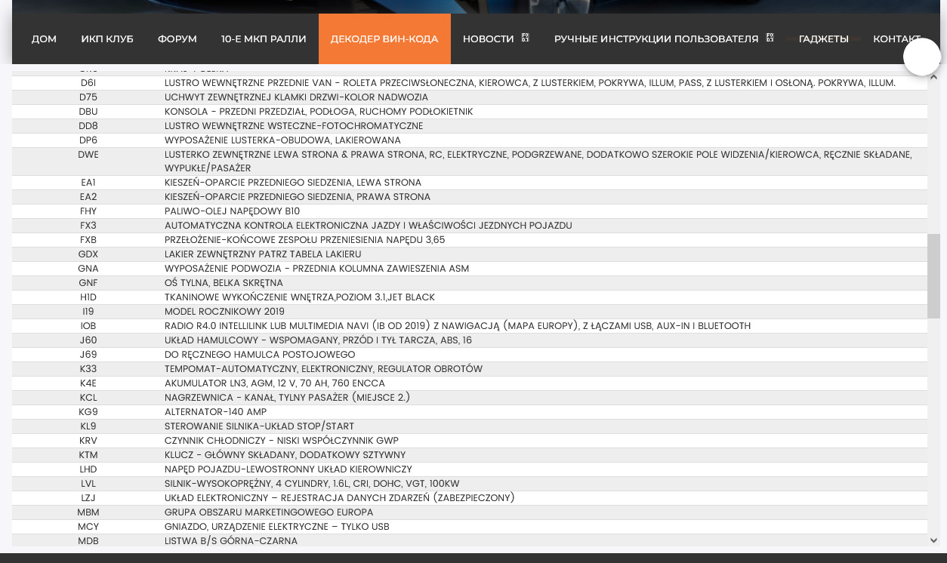
Task: Open the ДОМ menu item
Action: tap(44, 38)
